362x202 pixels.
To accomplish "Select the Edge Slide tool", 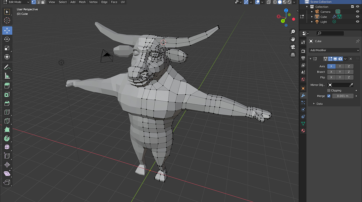I will pyautogui.click(x=7, y=156).
